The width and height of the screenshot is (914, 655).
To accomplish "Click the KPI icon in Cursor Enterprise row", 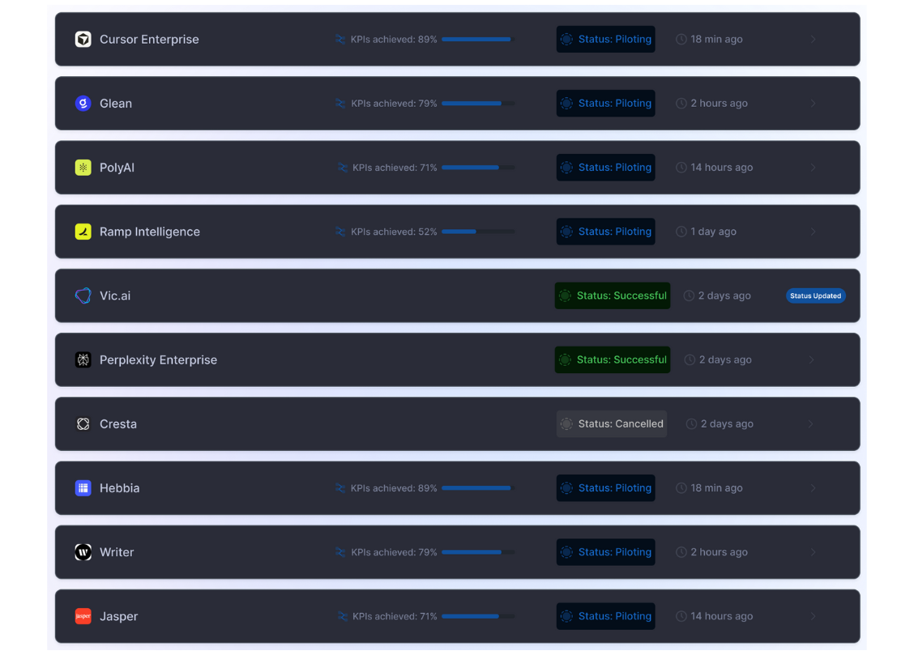I will (340, 39).
